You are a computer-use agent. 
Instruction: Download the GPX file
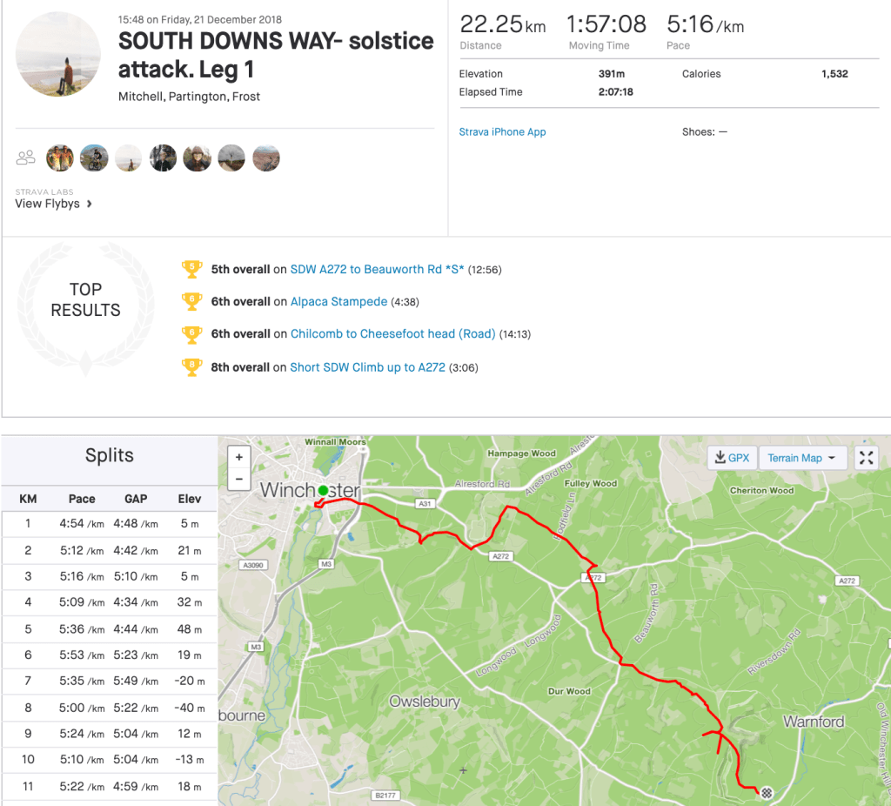click(x=731, y=458)
